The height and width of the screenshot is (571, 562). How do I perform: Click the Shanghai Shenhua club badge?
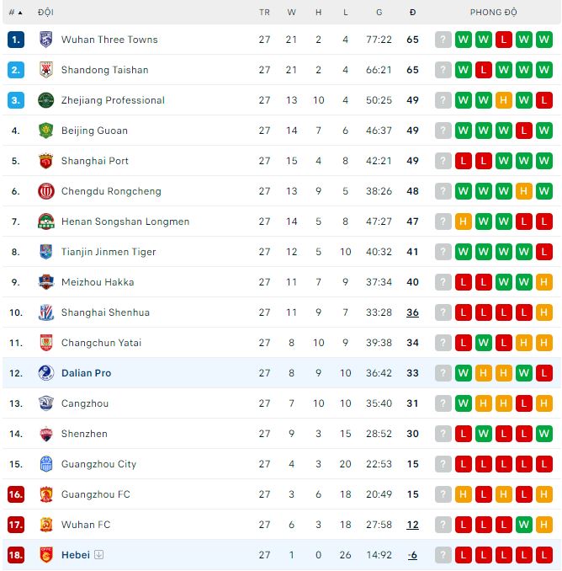46,312
